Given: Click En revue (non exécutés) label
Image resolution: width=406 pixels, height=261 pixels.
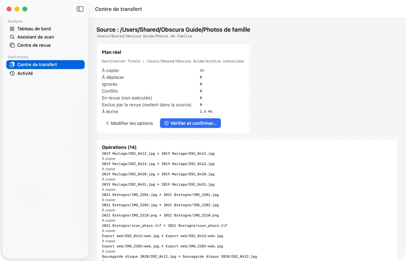Looking at the screenshot, I should coord(127,98).
